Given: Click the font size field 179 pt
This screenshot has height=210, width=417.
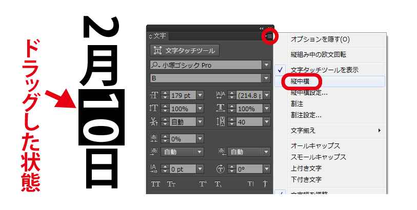Looking at the screenshot, I should coord(183,95).
